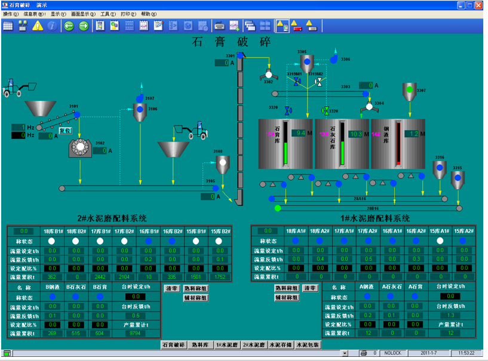Click the notepad with pencil toolbar icon

point(158,26)
